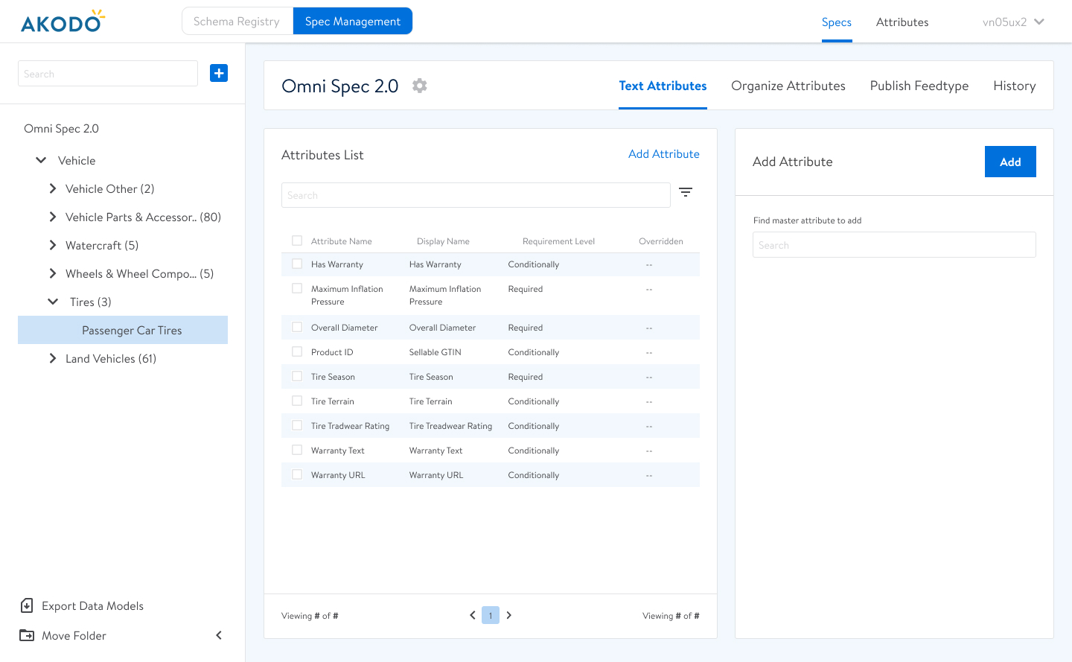This screenshot has height=662, width=1072.
Task: Go to next page arrow
Action: pos(508,615)
